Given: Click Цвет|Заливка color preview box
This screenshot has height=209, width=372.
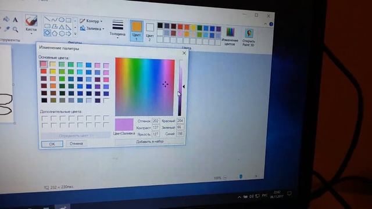Looking at the screenshot, I should (x=124, y=124).
